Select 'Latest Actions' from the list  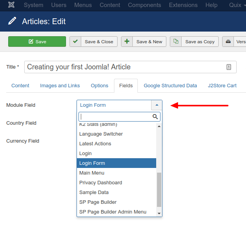point(116,144)
